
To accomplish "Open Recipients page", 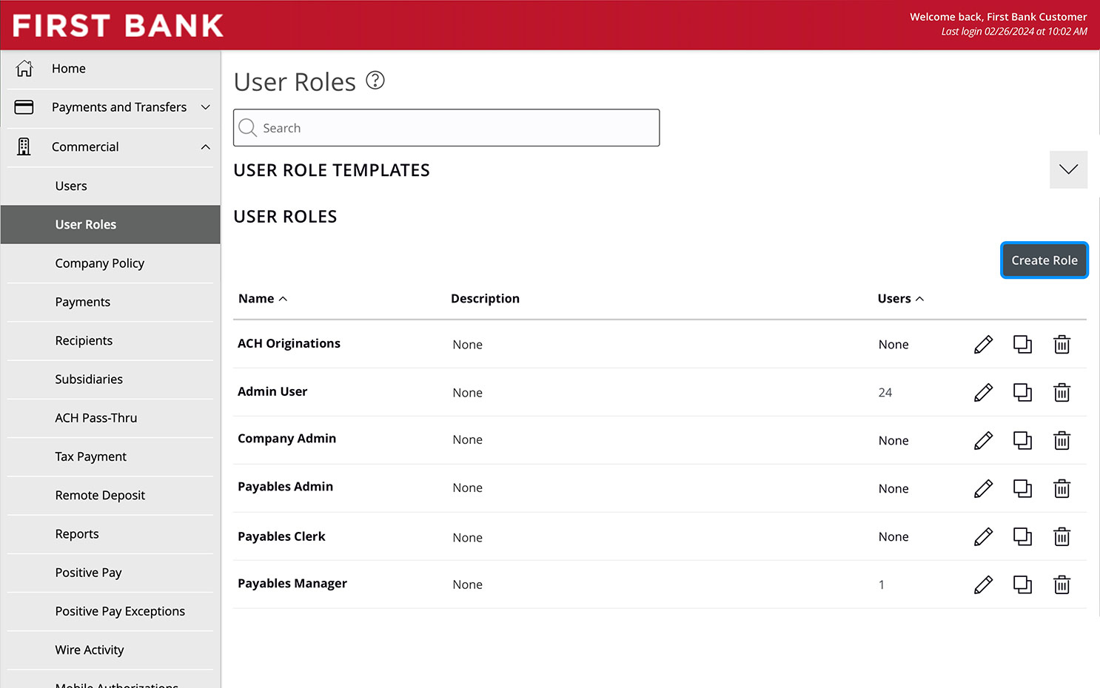I will pyautogui.click(x=110, y=341).
